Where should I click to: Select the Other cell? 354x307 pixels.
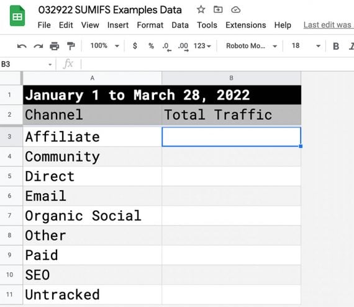(93, 236)
